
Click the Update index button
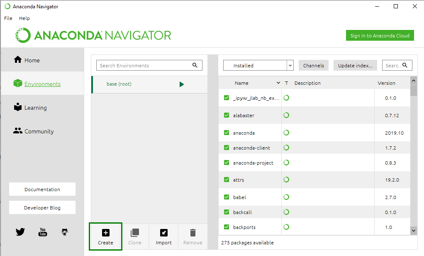(x=355, y=65)
